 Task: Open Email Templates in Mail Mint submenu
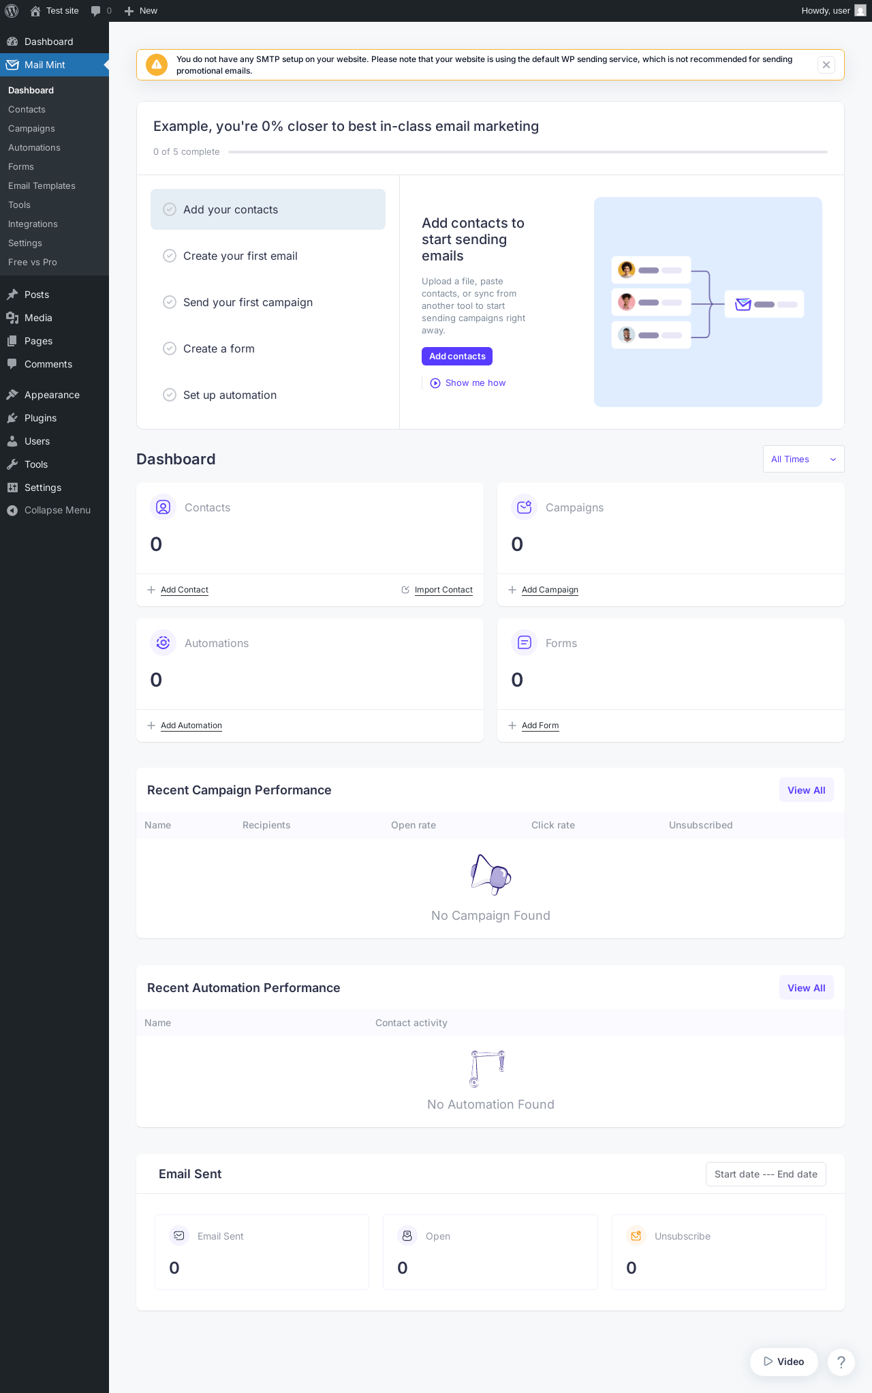pyautogui.click(x=42, y=185)
